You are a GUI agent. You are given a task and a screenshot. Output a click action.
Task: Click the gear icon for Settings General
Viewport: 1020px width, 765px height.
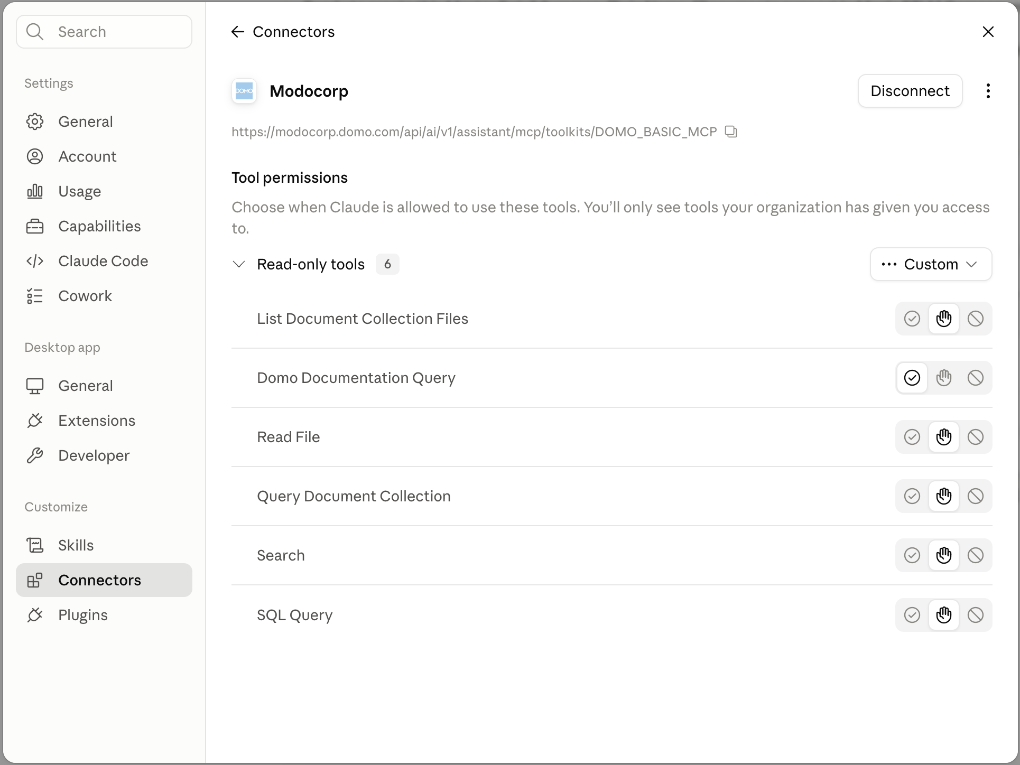point(35,122)
